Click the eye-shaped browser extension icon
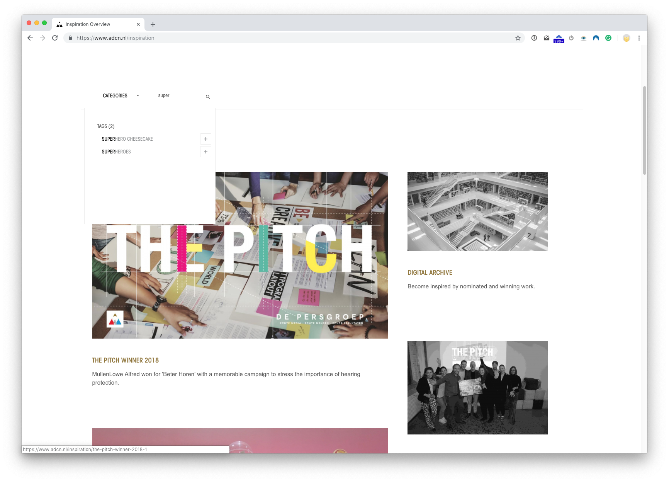The image size is (669, 482). 583,38
